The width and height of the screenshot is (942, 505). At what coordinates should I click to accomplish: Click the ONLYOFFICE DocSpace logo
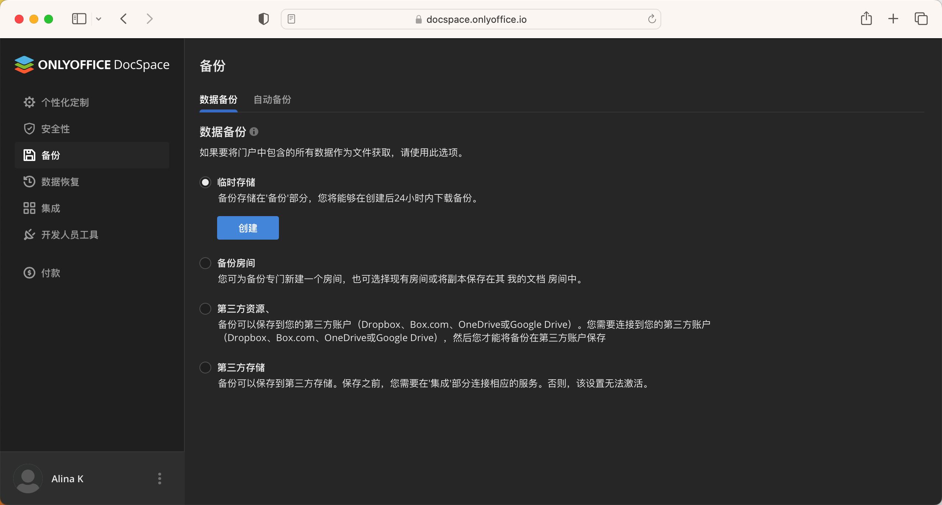coord(91,65)
